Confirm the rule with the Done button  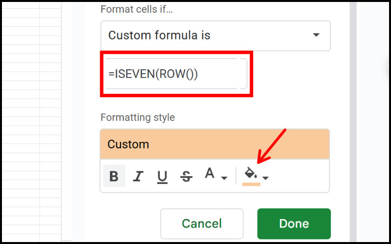[294, 224]
